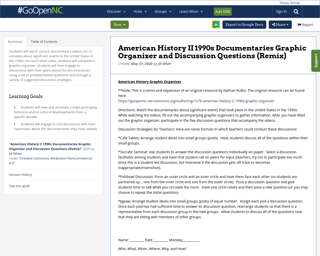Viewport: 320px width, 256px height.
Task: Open the Support panel
Action: point(315,61)
